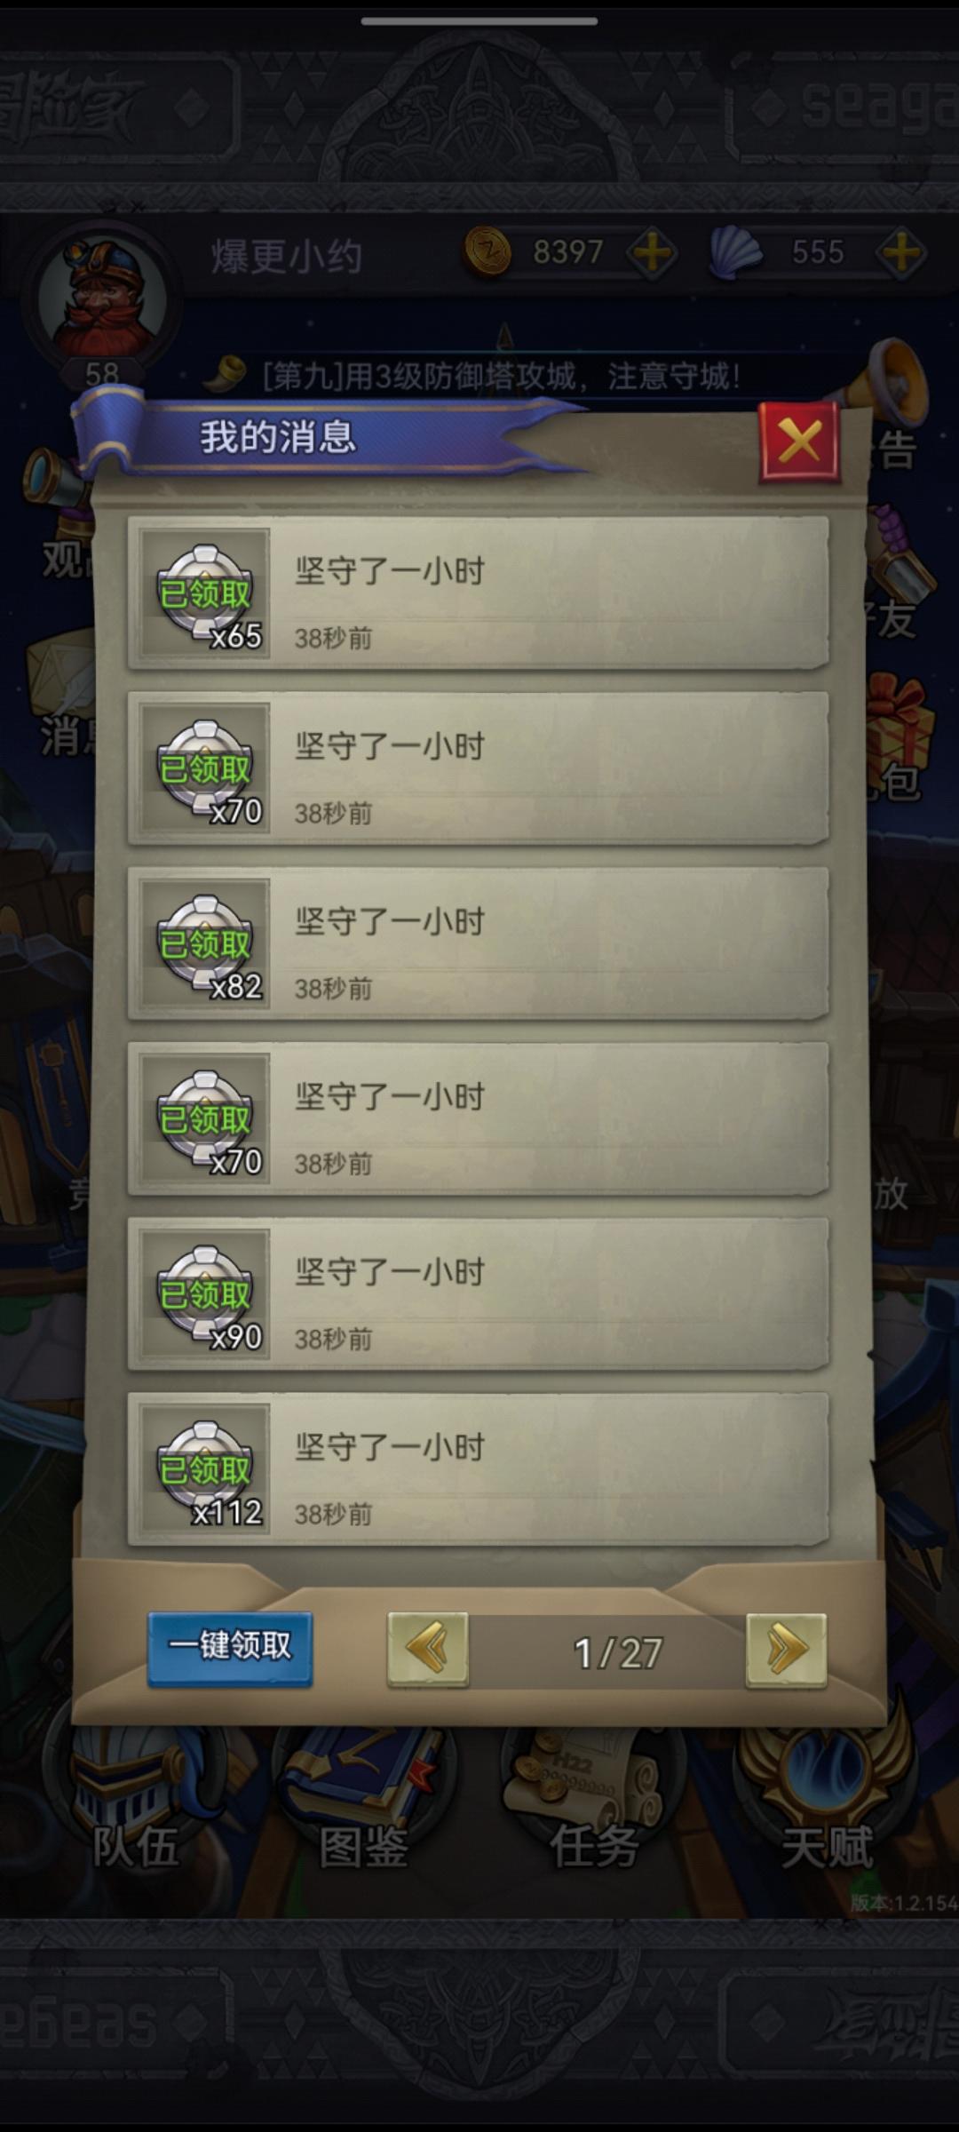The height and width of the screenshot is (2132, 959).
Task: Close the 我的消息 dialog with red X
Action: (x=799, y=442)
